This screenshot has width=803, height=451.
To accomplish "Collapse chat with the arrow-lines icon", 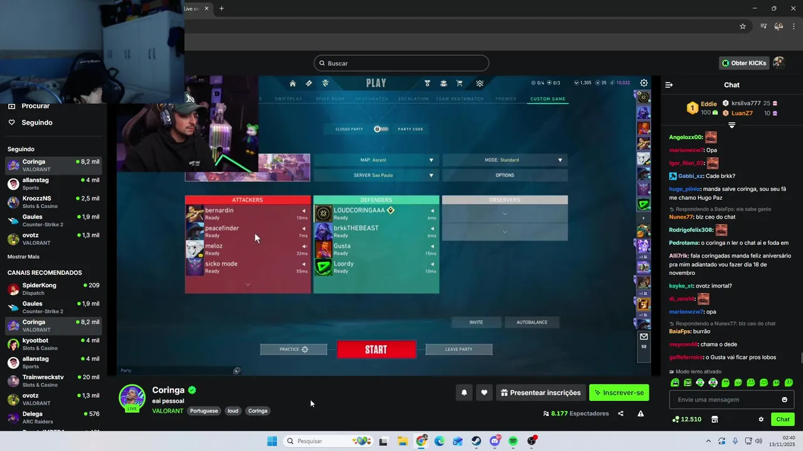I will (669, 85).
